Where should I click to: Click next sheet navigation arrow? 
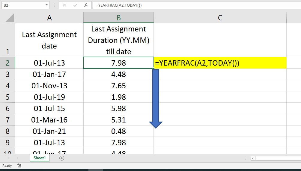coord(17,158)
